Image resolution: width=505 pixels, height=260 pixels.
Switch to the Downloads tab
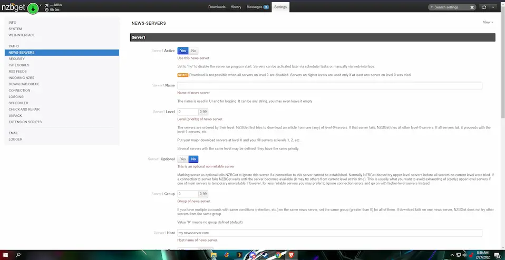(x=217, y=7)
